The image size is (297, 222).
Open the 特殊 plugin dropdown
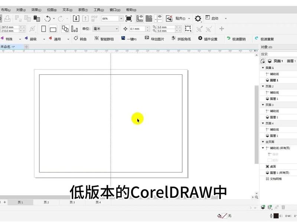pyautogui.click(x=20, y=39)
